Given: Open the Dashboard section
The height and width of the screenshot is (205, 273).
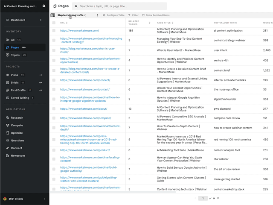Looking at the screenshot, I should click(18, 20).
